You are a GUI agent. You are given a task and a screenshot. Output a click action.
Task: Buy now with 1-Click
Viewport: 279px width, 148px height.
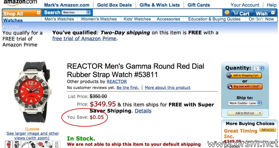click(x=245, y=86)
